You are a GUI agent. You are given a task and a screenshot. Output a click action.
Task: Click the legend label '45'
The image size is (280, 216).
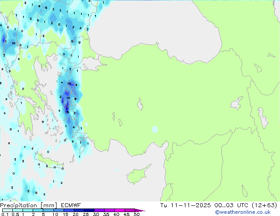tap(126, 214)
